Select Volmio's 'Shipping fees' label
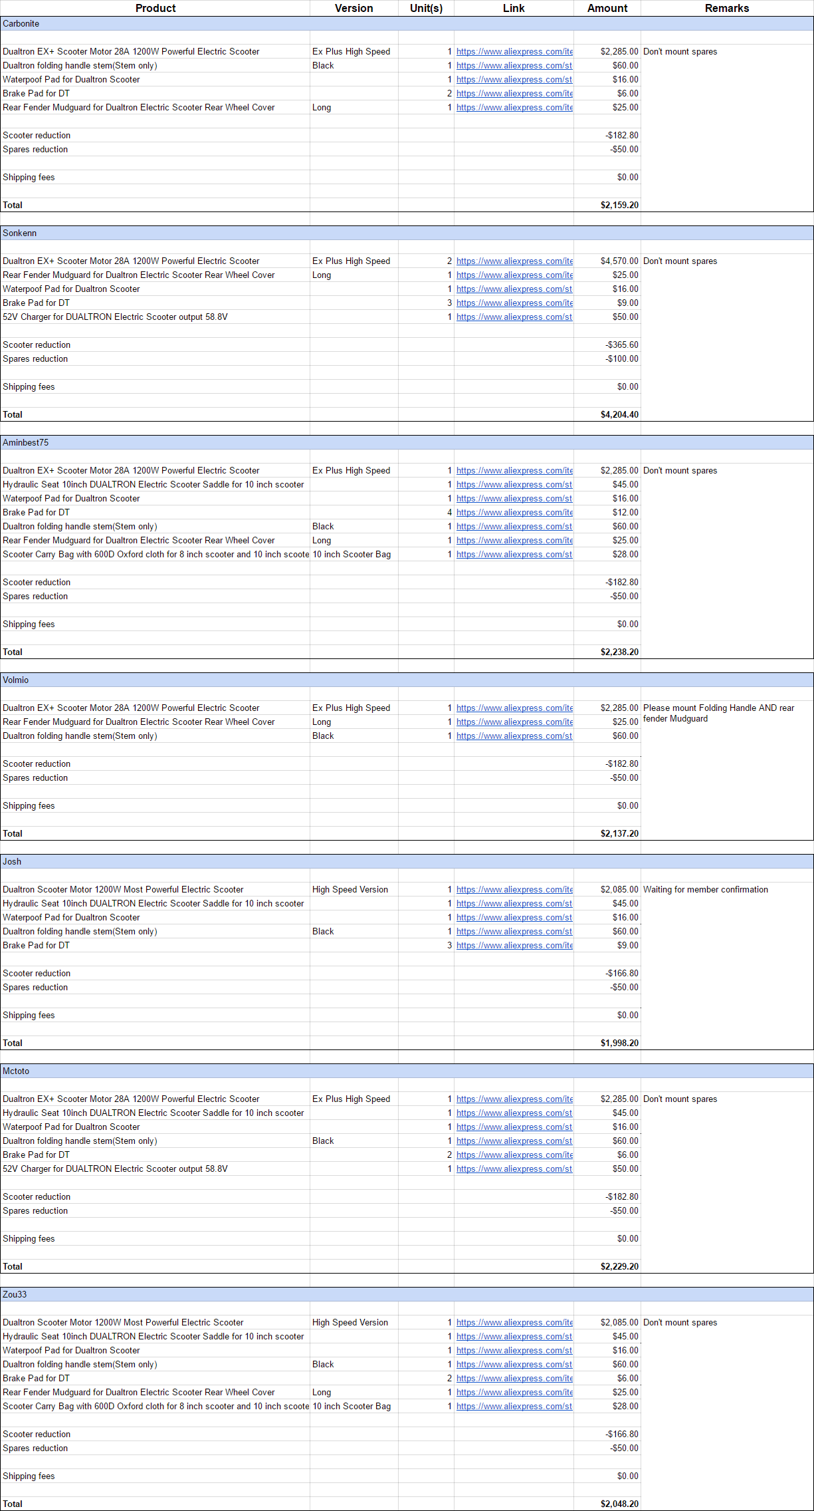This screenshot has width=814, height=1511. click(29, 806)
